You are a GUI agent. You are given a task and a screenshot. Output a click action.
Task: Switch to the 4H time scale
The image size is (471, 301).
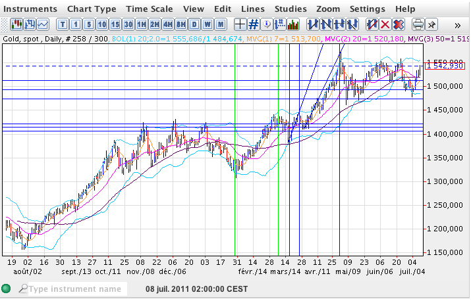(x=168, y=24)
